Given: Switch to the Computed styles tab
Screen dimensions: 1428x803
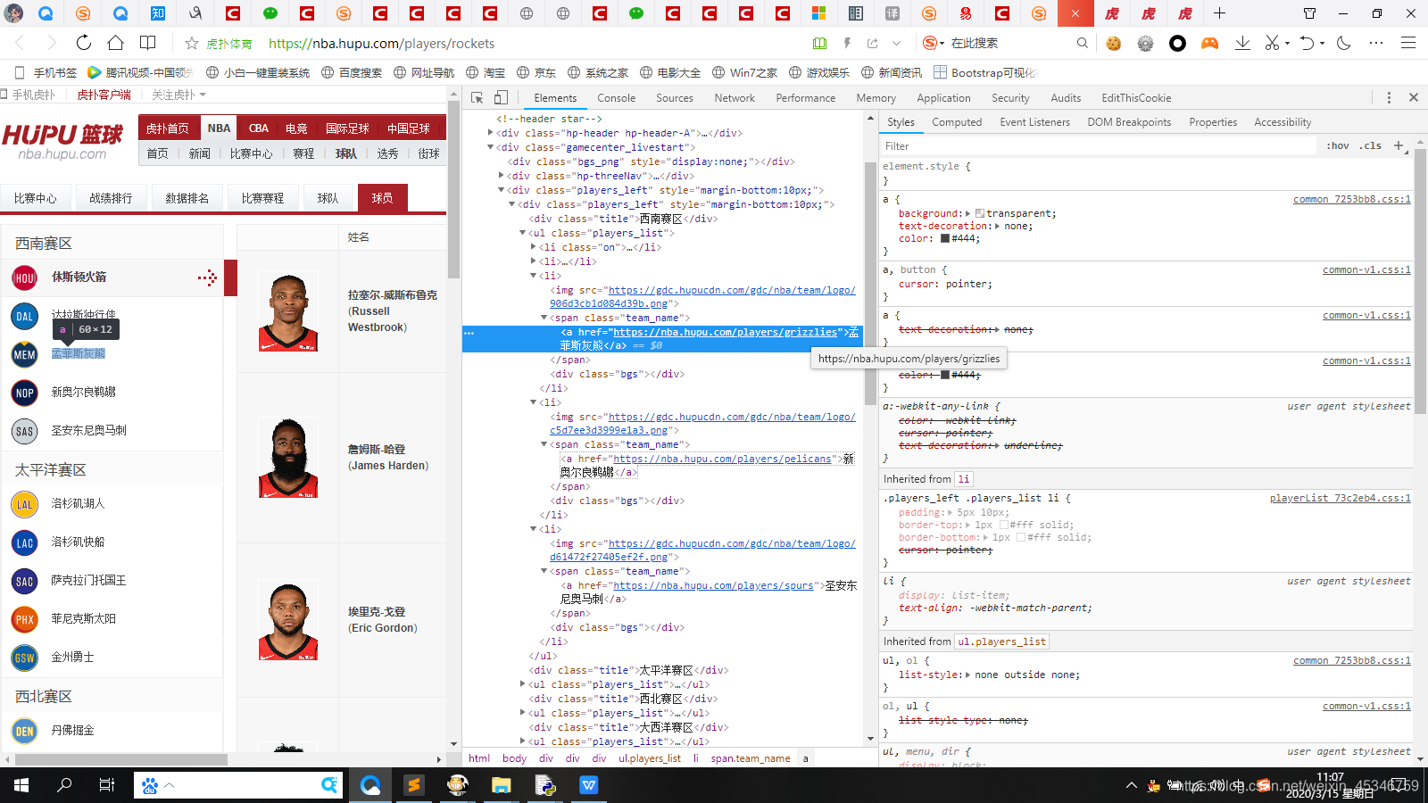Looking at the screenshot, I should pos(957,122).
